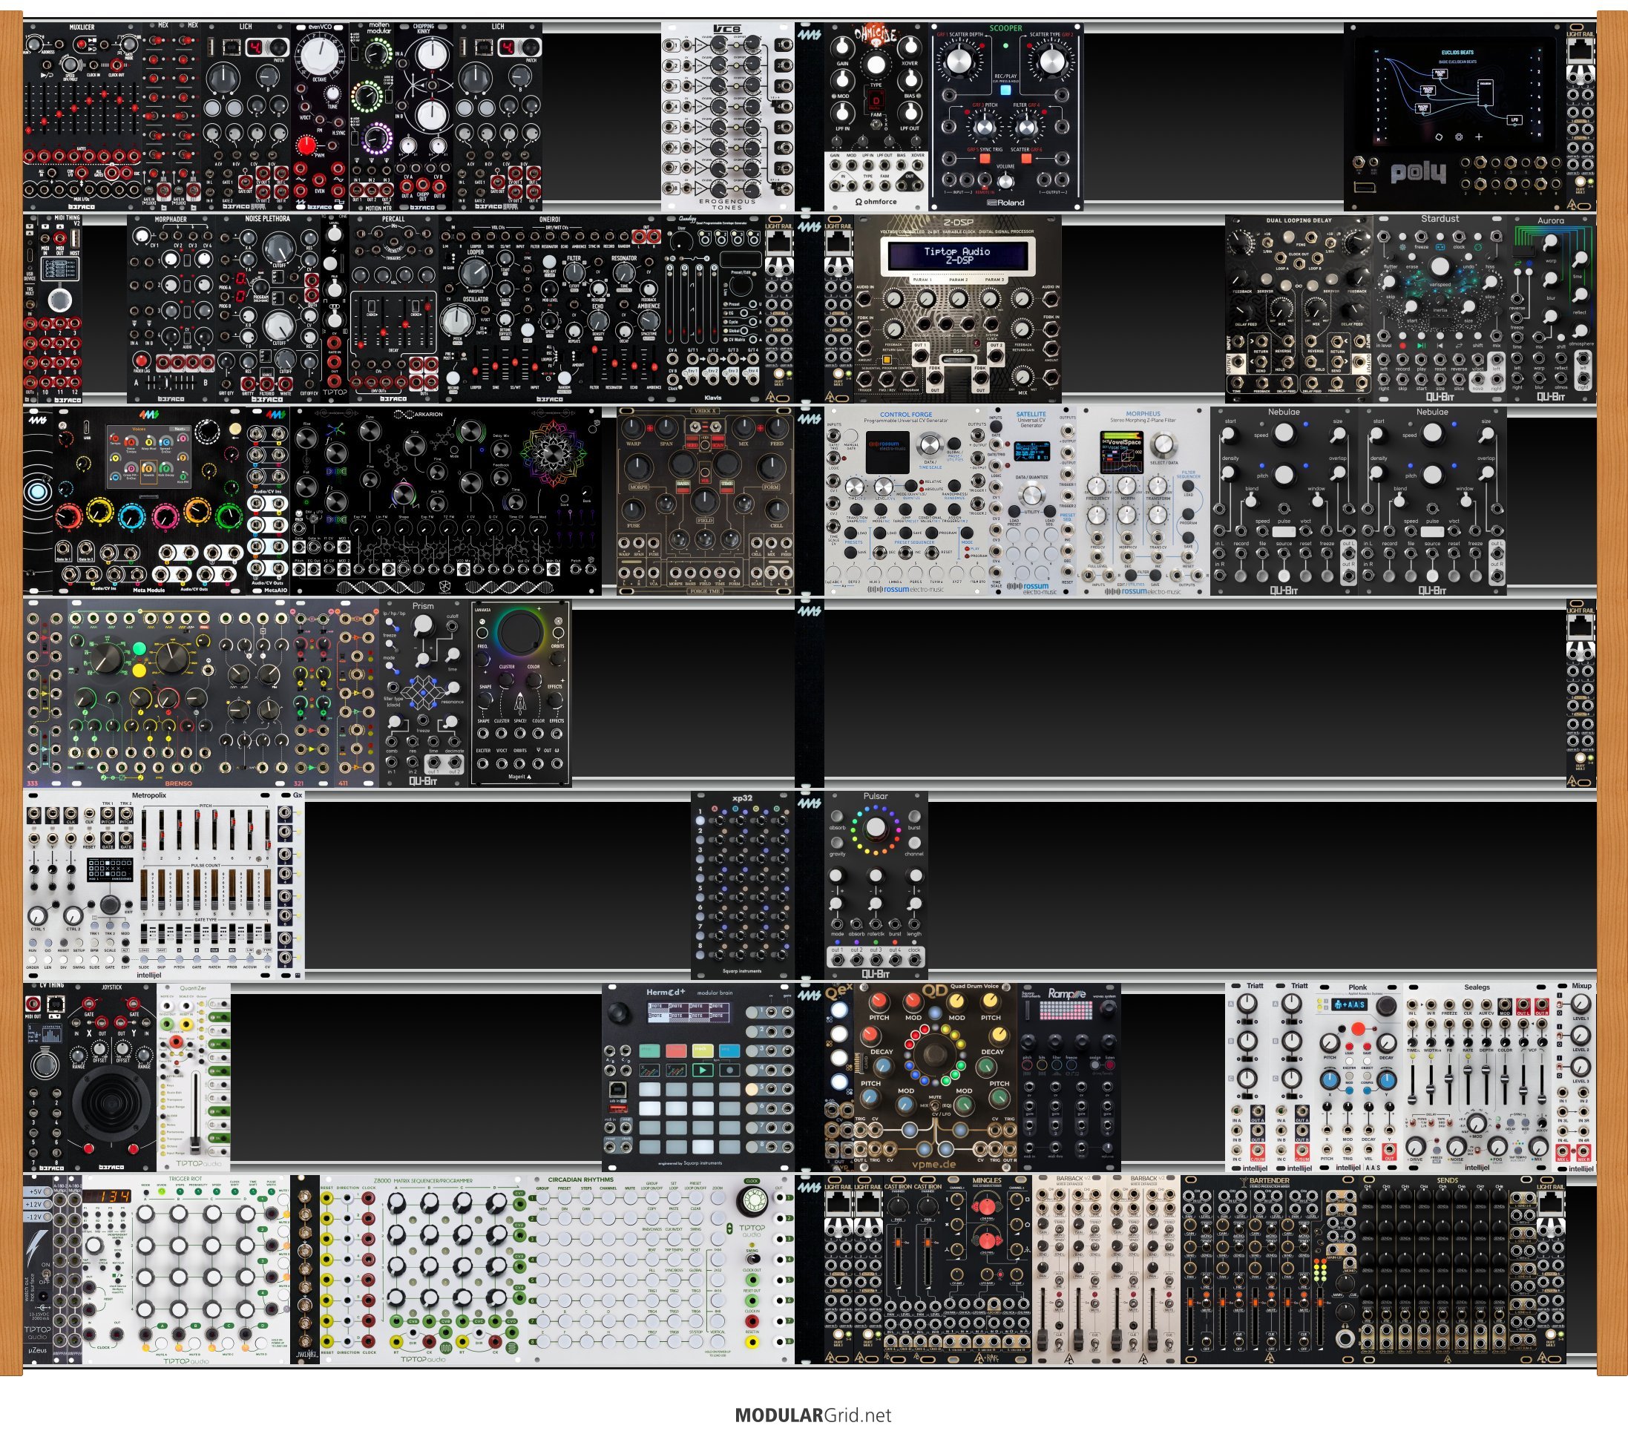Click the Brenso green round button
Image resolution: width=1628 pixels, height=1431 pixels.
pos(140,649)
